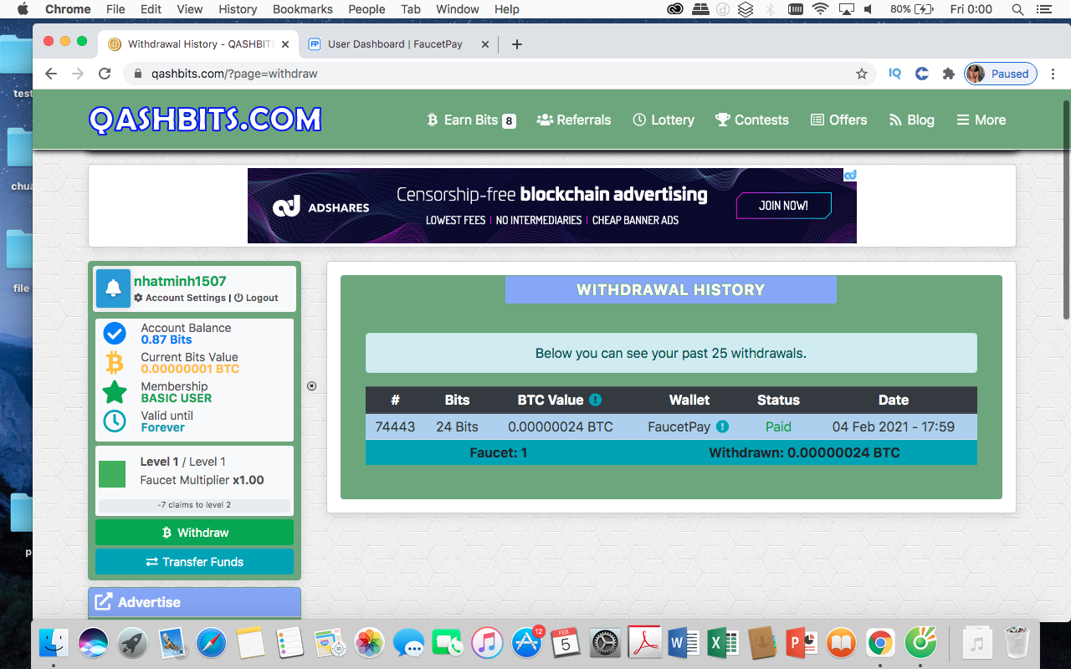This screenshot has height=669, width=1071.
Task: Click the info icon next to BTC Value
Action: 595,400
